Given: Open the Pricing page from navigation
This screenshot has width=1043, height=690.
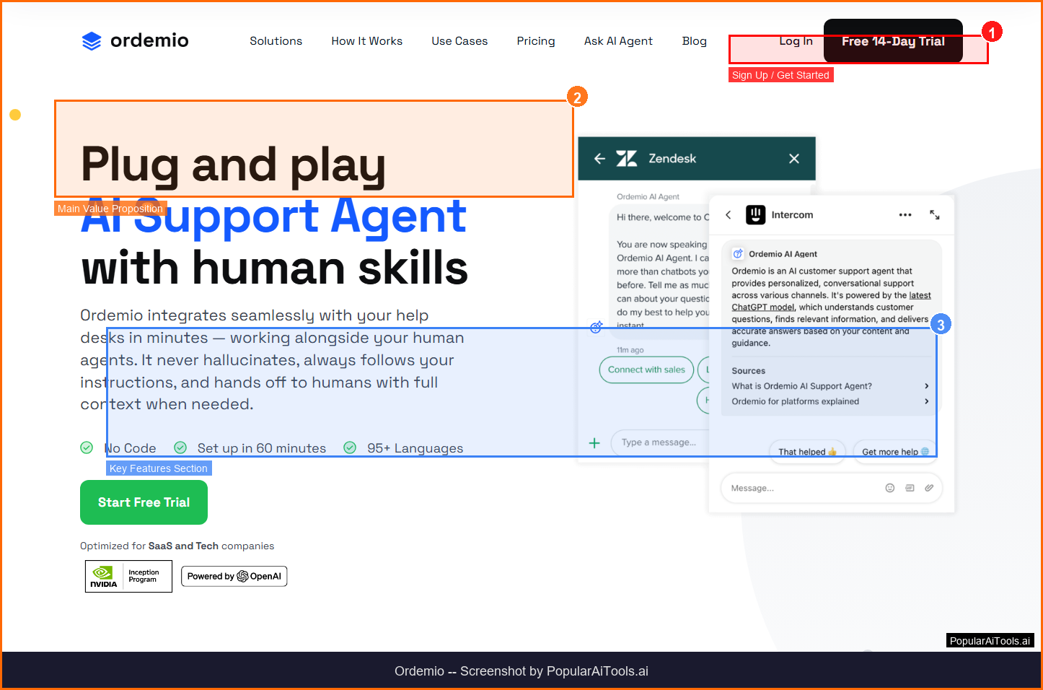Looking at the screenshot, I should 535,41.
